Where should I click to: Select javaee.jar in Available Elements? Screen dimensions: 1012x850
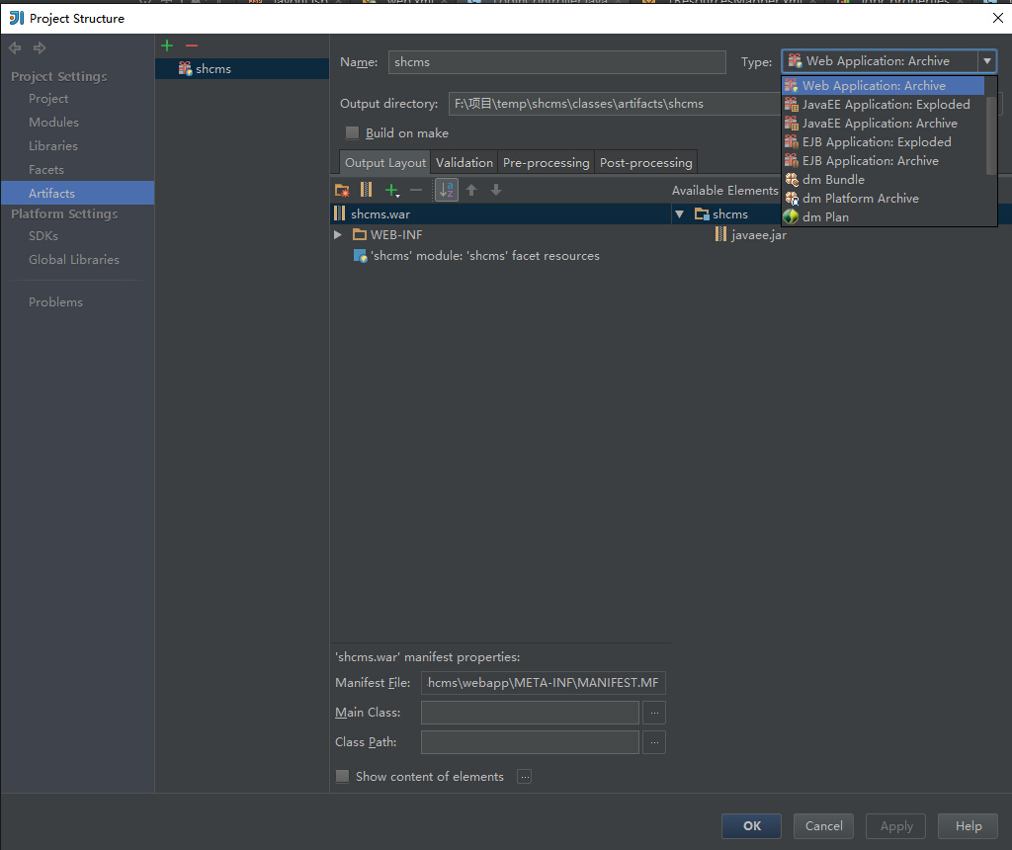[751, 235]
